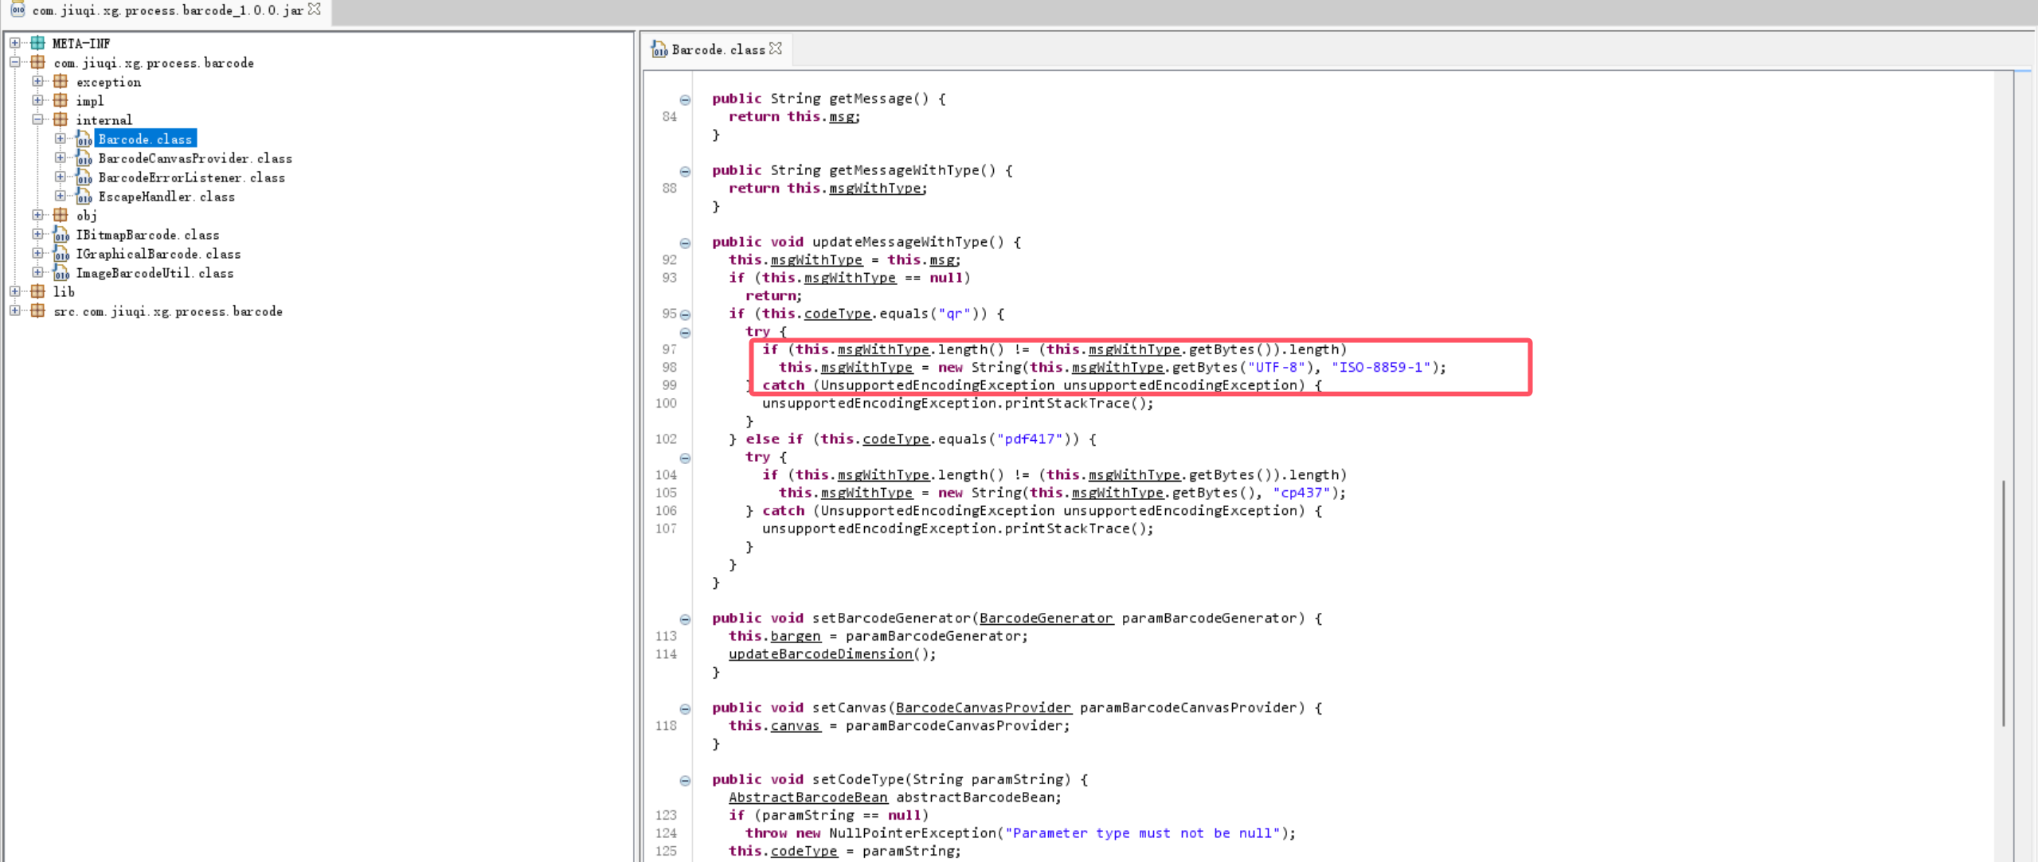Expand the BarcodeErrorListener.class node
Image resolution: width=2038 pixels, height=862 pixels.
(x=60, y=177)
